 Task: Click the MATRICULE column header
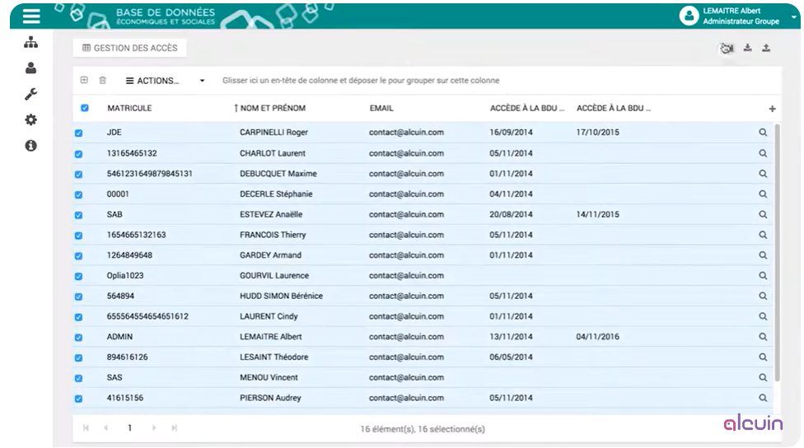click(x=129, y=108)
